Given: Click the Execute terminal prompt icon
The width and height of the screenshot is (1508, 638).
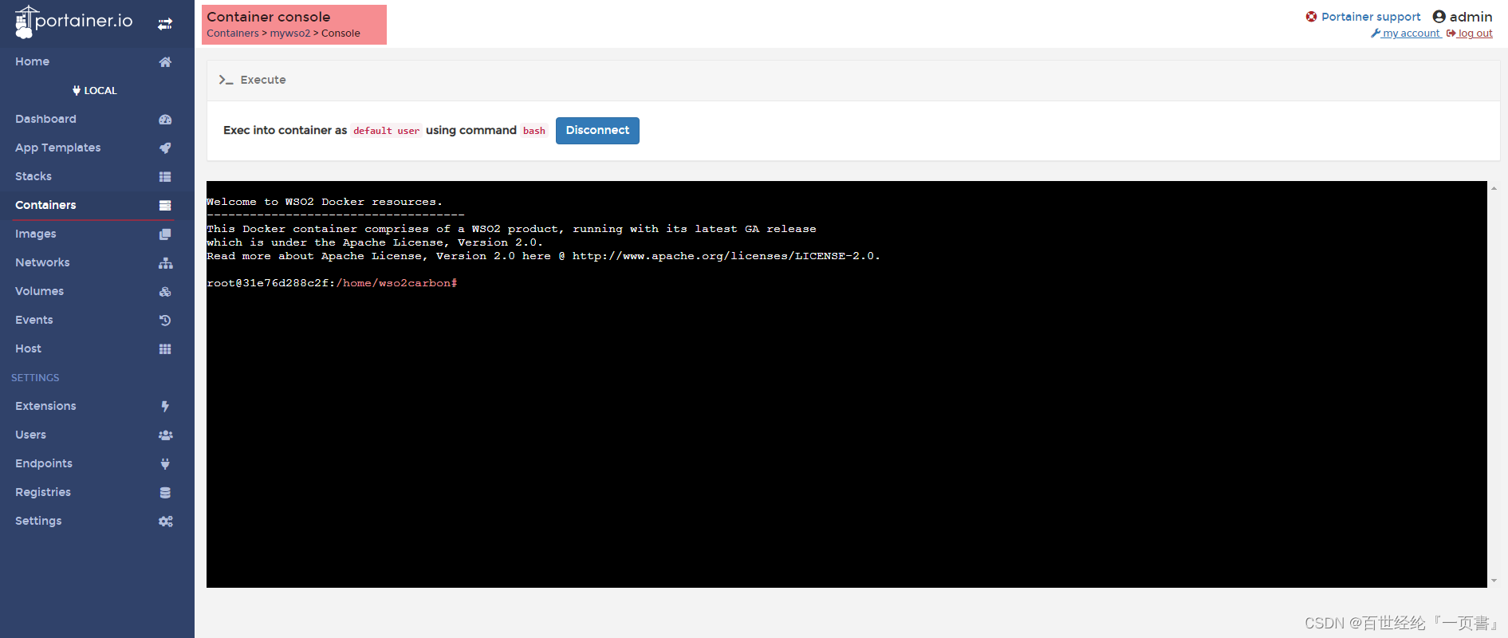Looking at the screenshot, I should (226, 80).
